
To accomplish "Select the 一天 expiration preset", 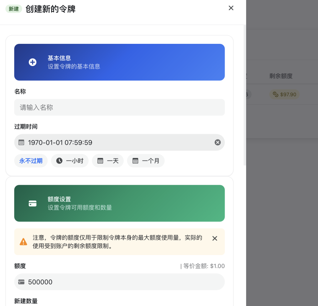I will tap(108, 161).
